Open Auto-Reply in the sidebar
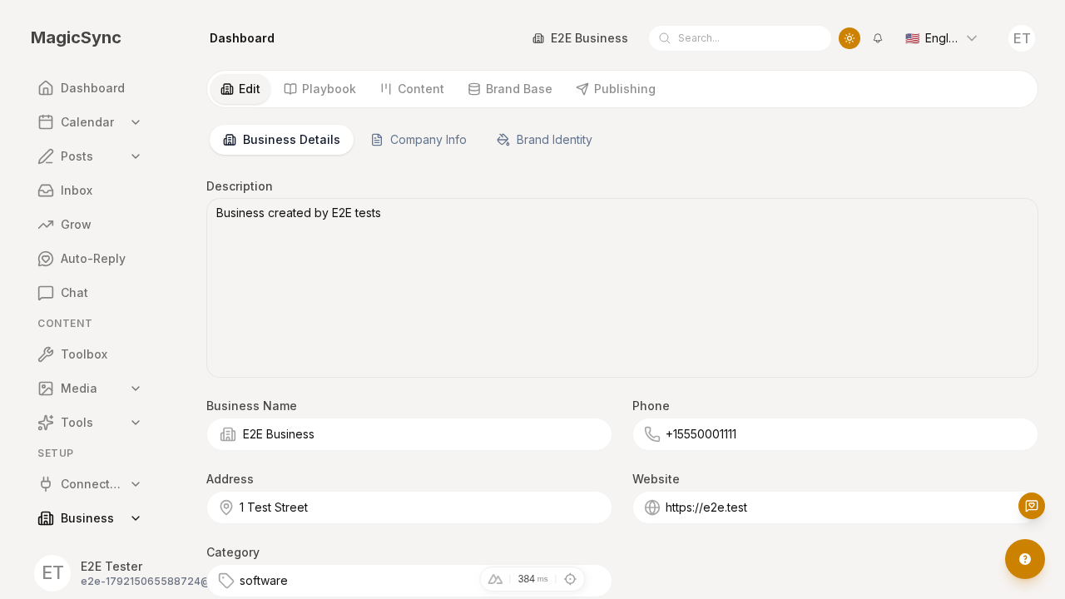1065x599 pixels. [90, 259]
